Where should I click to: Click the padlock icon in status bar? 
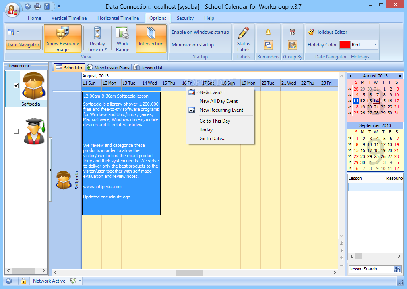(23, 281)
